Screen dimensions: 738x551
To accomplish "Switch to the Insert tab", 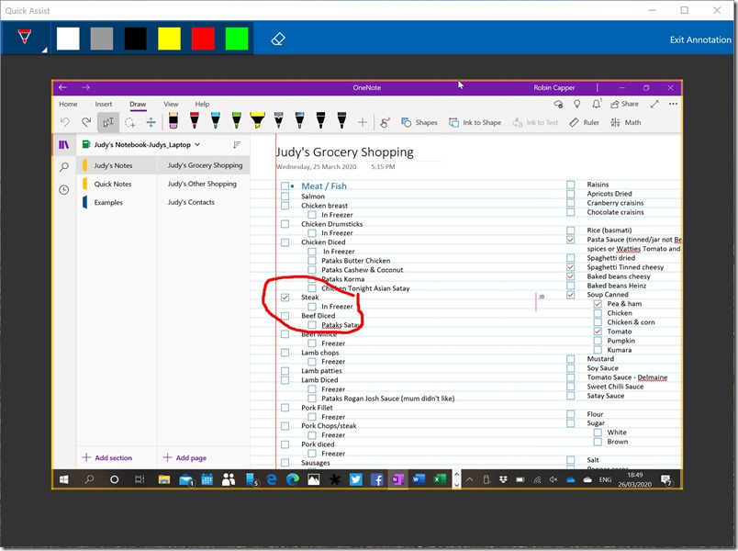I will 104,104.
